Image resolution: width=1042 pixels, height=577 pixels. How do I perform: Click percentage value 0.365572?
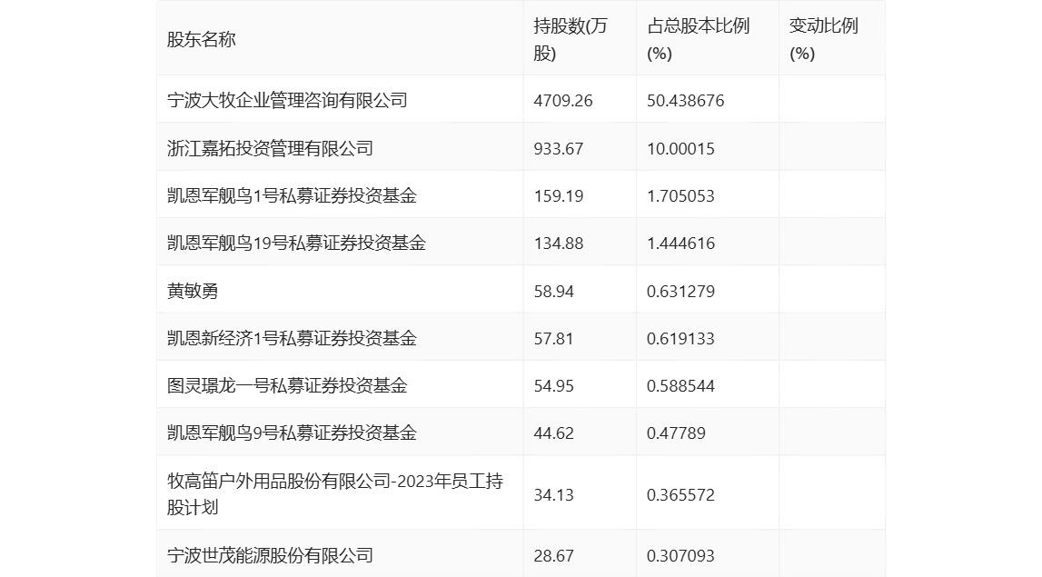(x=680, y=495)
